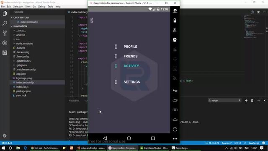The height and width of the screenshot is (151, 268).
Task: Click the JavaScript language mode in status bar
Action: 254,143
